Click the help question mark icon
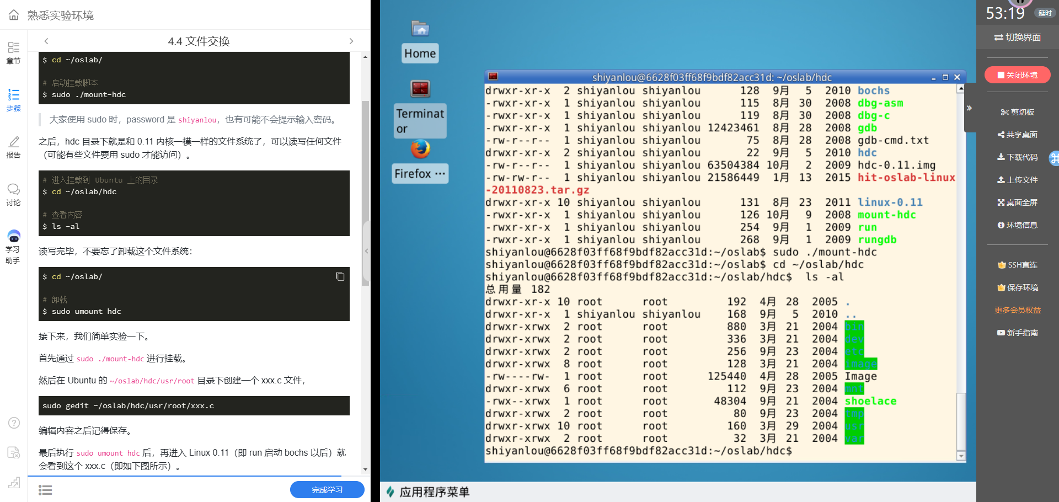 point(14,423)
